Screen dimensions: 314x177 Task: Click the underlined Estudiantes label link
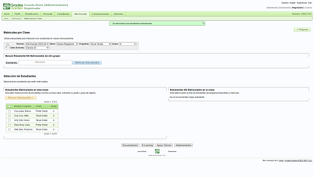point(11,62)
